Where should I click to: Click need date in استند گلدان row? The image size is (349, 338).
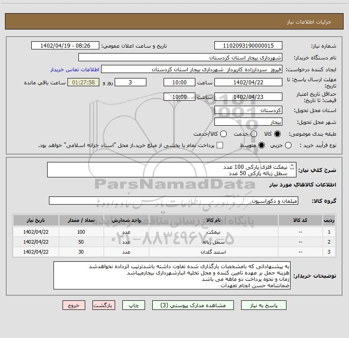(36, 252)
